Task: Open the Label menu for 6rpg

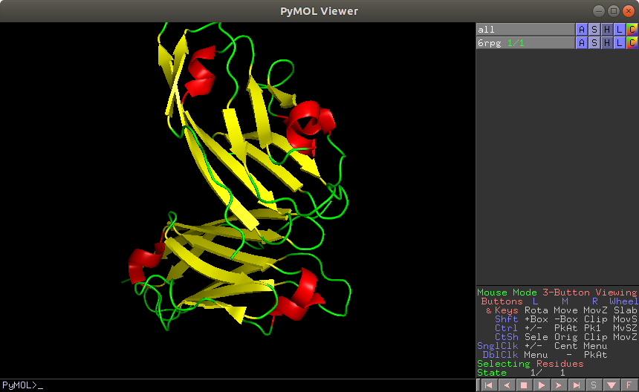Action: pyautogui.click(x=619, y=43)
